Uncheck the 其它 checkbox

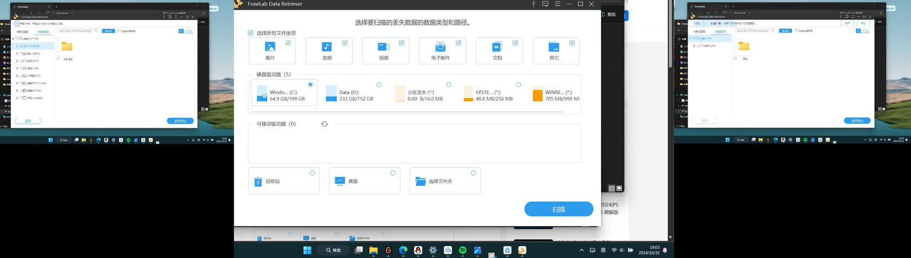click(x=572, y=43)
